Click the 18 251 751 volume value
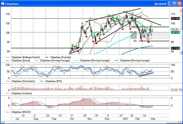Screen dimensions: 183x124 tap(177, 90)
